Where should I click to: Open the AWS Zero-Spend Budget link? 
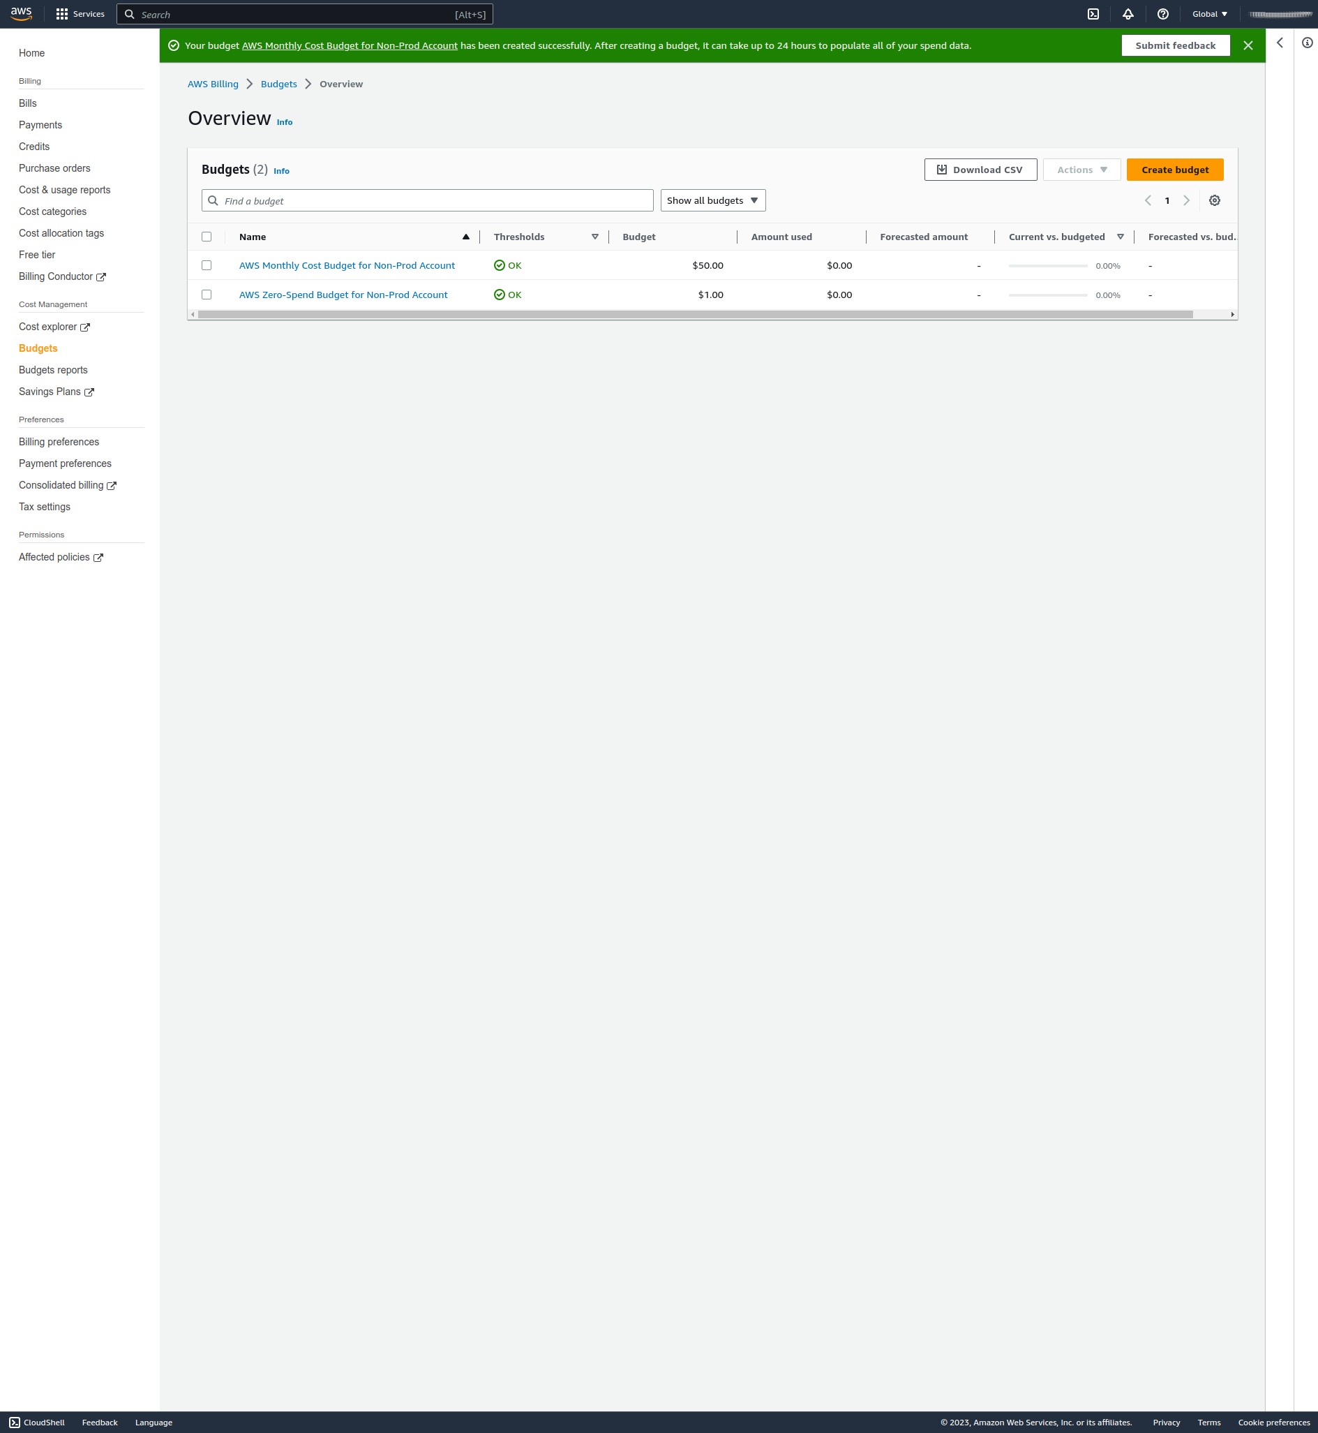click(343, 295)
